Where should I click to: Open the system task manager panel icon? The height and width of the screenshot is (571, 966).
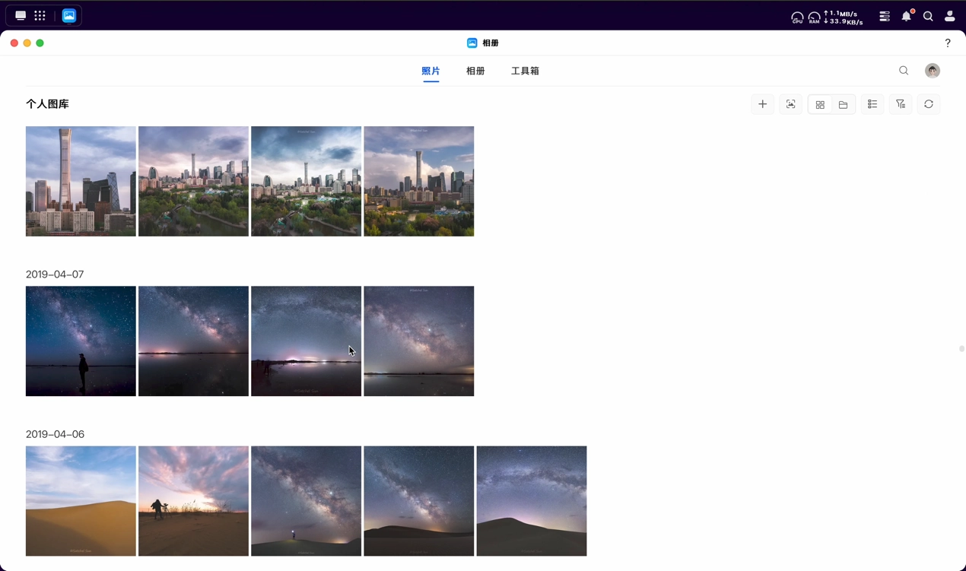tap(884, 16)
